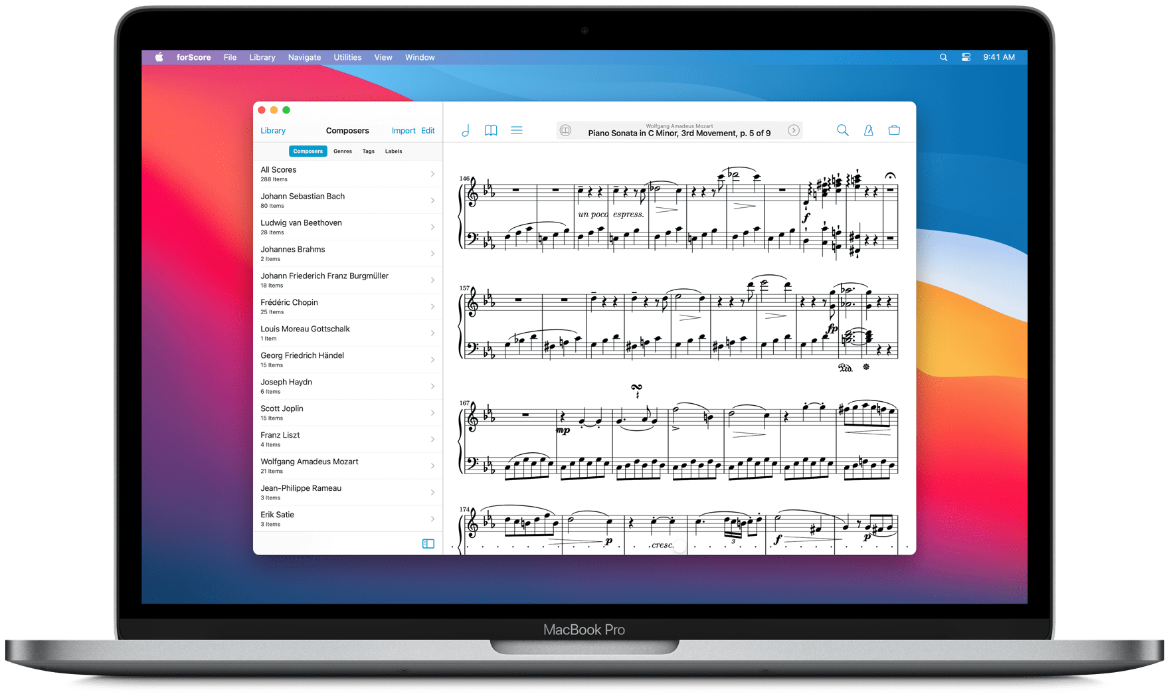The height and width of the screenshot is (696, 1169).
Task: Go back to Library in the sidebar
Action: [x=273, y=131]
